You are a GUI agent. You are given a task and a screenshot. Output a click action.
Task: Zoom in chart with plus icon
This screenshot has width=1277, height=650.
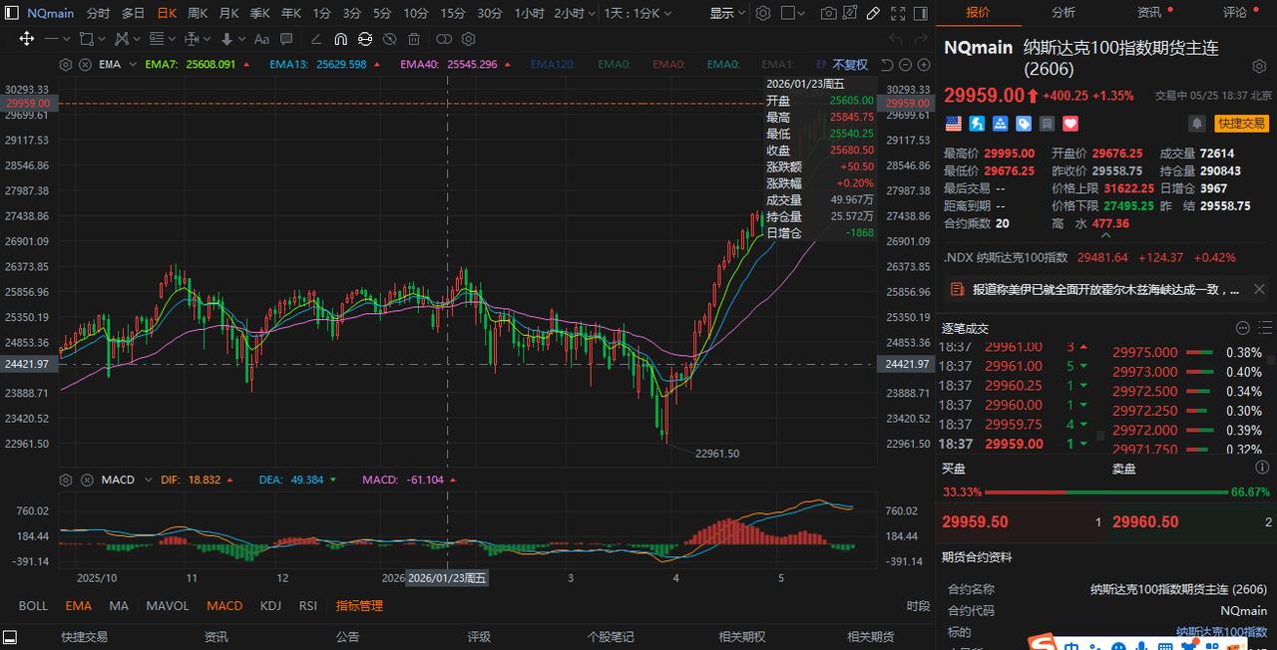pos(924,64)
